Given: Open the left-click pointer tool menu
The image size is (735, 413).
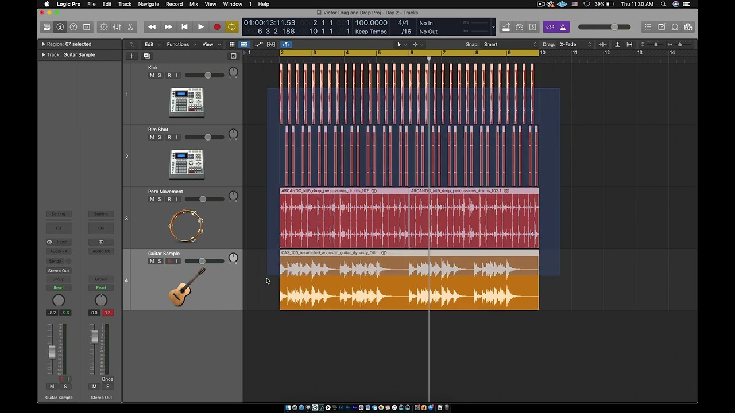Looking at the screenshot, I should [x=402, y=44].
